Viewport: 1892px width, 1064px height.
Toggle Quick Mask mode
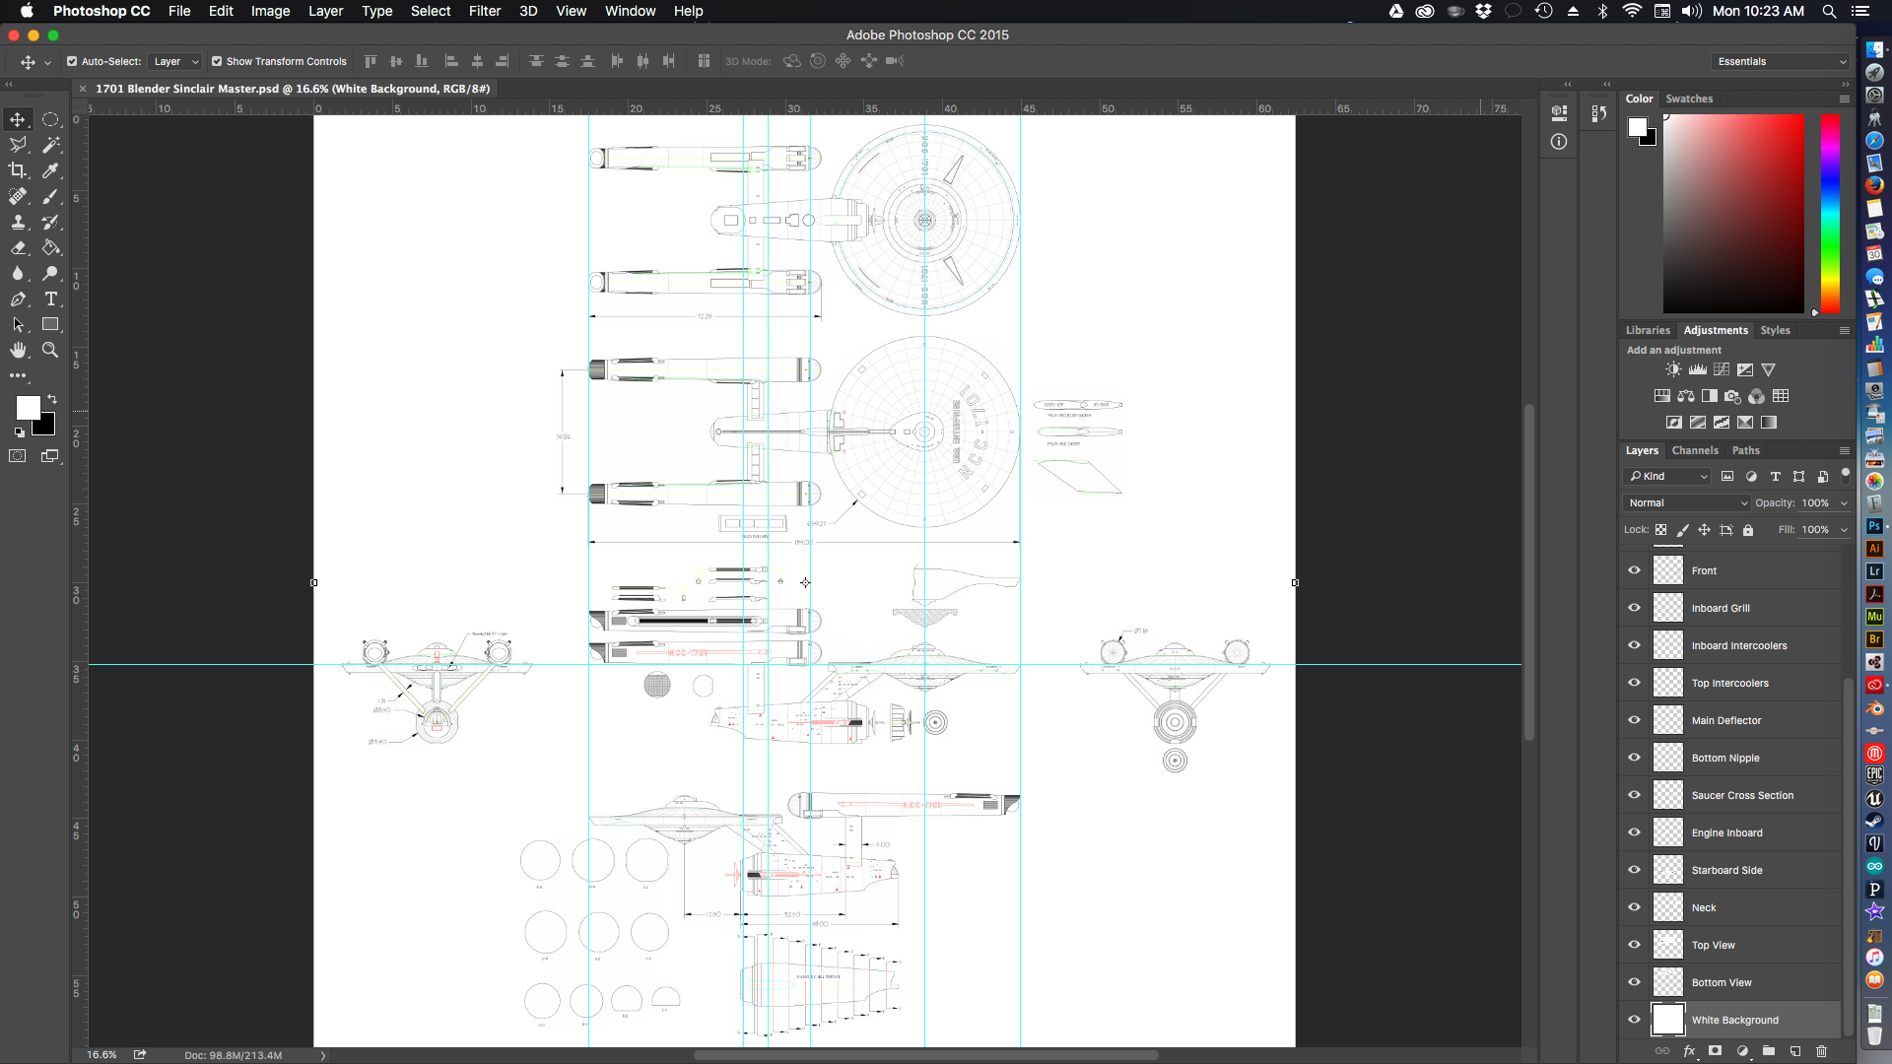coord(18,456)
